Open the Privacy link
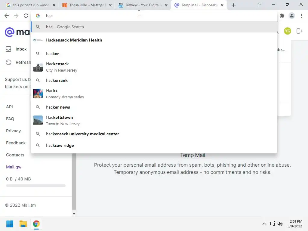This screenshot has width=308, height=231. click(13, 131)
